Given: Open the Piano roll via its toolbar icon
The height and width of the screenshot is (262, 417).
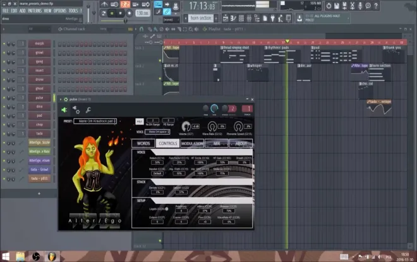Looking at the screenshot, I should (233, 18).
